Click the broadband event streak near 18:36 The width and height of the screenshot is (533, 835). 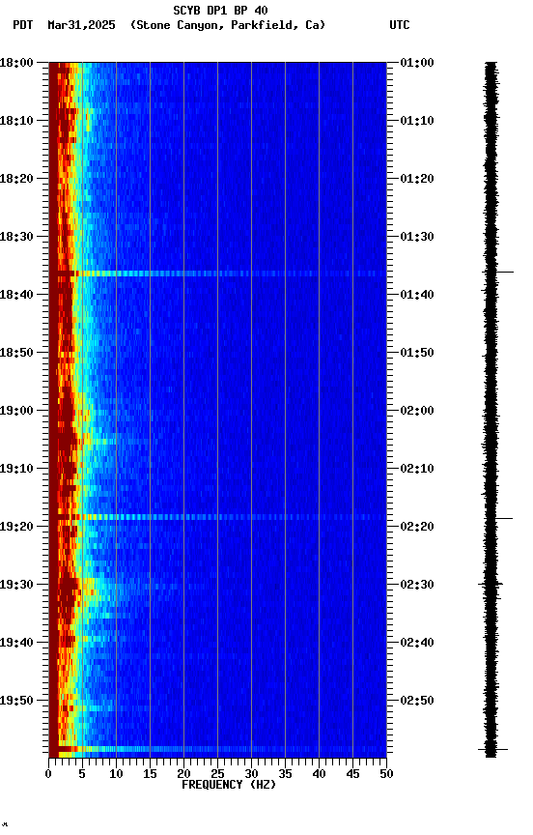pos(217,274)
